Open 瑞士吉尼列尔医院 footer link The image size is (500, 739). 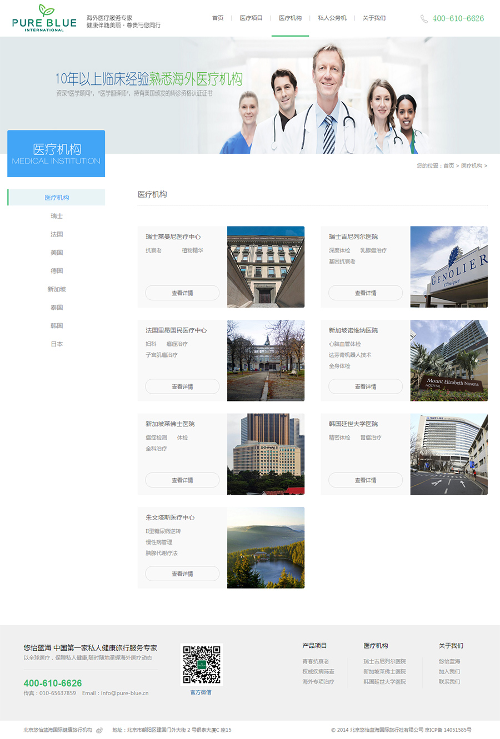point(383,662)
